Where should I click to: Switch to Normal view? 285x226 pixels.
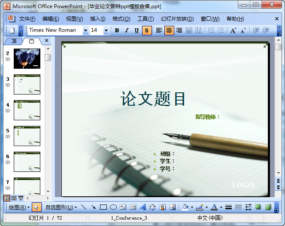click(x=7, y=198)
